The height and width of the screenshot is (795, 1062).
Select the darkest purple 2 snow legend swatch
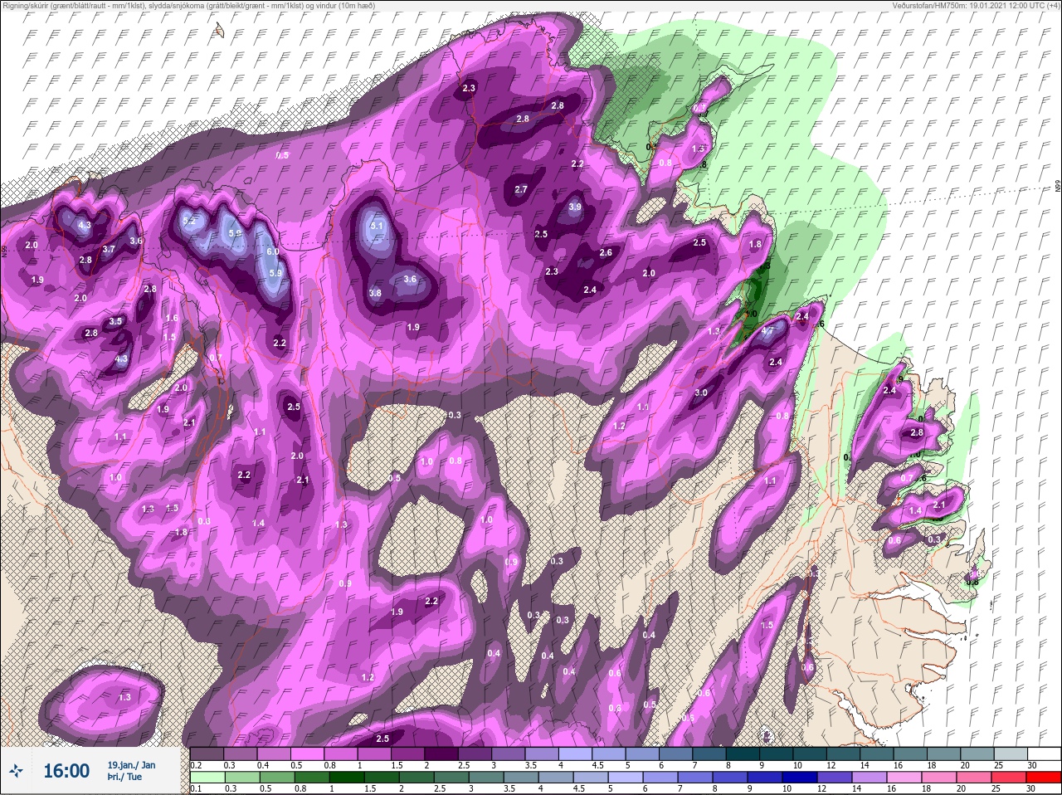(x=441, y=754)
